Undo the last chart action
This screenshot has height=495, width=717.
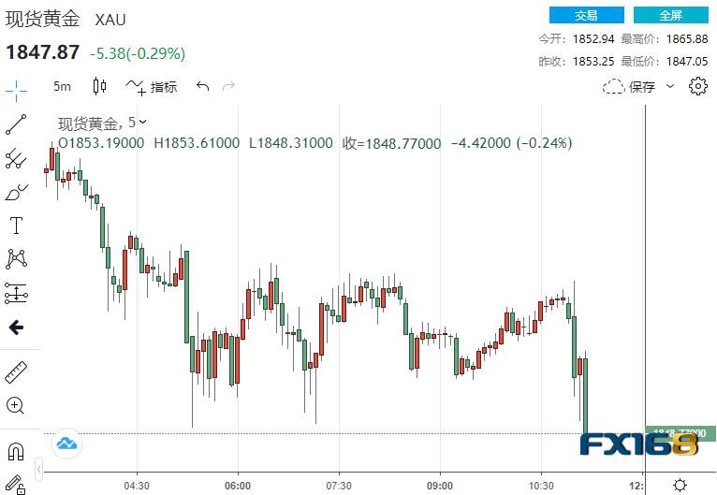point(202,86)
